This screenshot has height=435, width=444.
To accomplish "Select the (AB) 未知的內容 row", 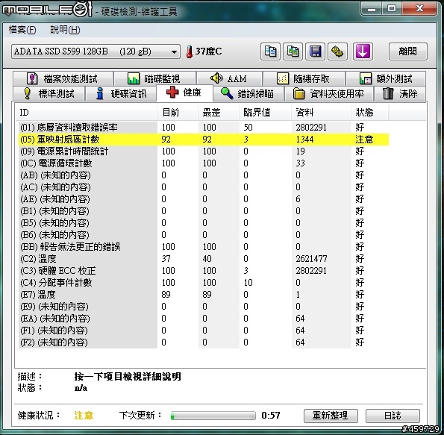I will pyautogui.click(x=203, y=175).
